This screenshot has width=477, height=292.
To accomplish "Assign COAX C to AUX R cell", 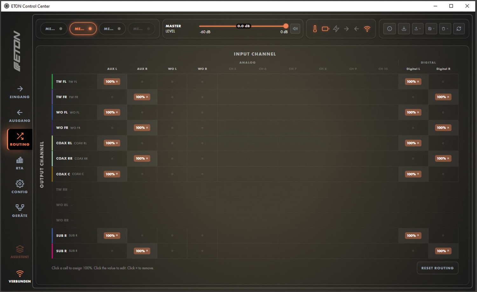I will (142, 174).
